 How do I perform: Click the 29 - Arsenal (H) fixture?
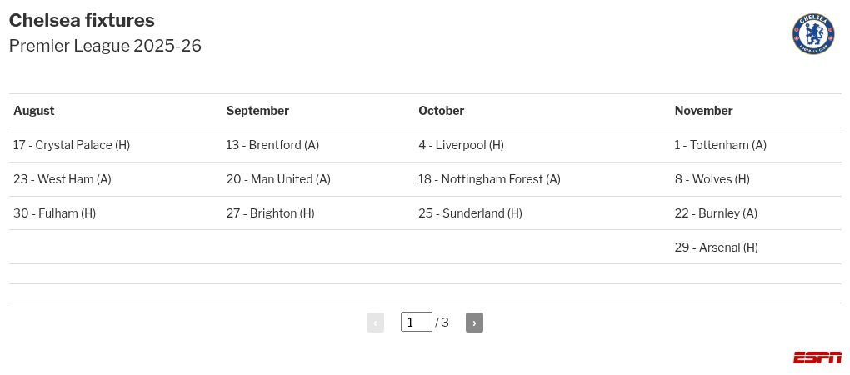click(716, 247)
